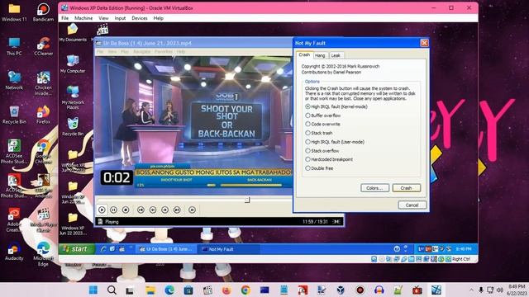
Task: Select Audacity shortcut on host desktop
Action: [14, 251]
